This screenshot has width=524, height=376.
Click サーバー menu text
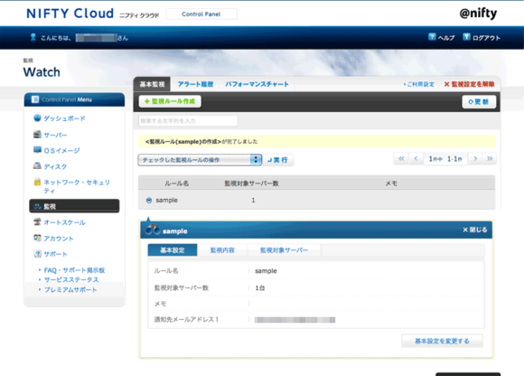pyautogui.click(x=55, y=135)
